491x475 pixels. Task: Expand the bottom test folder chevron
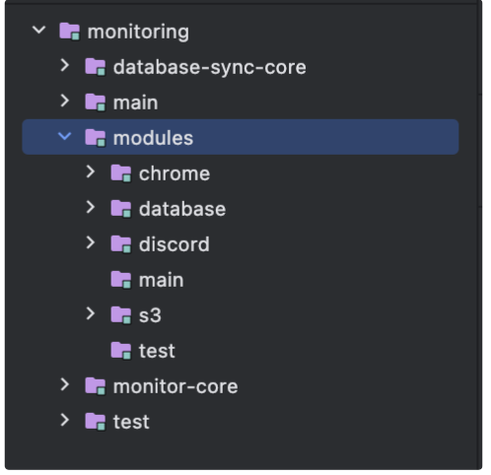(65, 420)
